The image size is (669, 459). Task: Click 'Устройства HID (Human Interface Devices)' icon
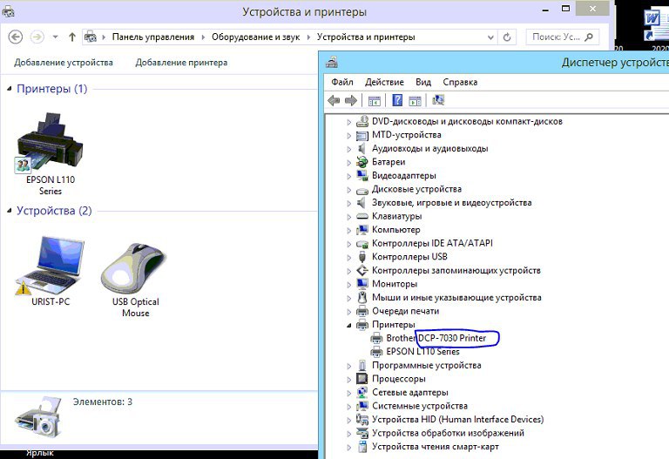362,420
